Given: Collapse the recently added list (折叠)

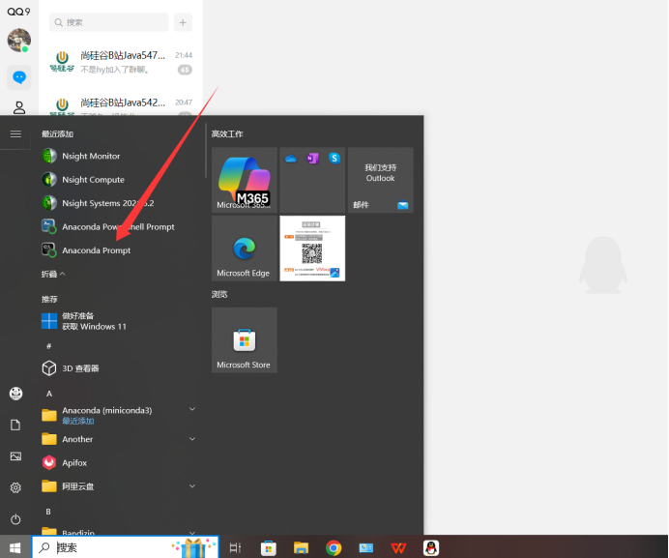Looking at the screenshot, I should [53, 274].
